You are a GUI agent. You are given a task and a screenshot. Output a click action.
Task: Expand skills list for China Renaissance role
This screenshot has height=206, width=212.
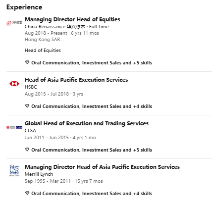point(92,63)
